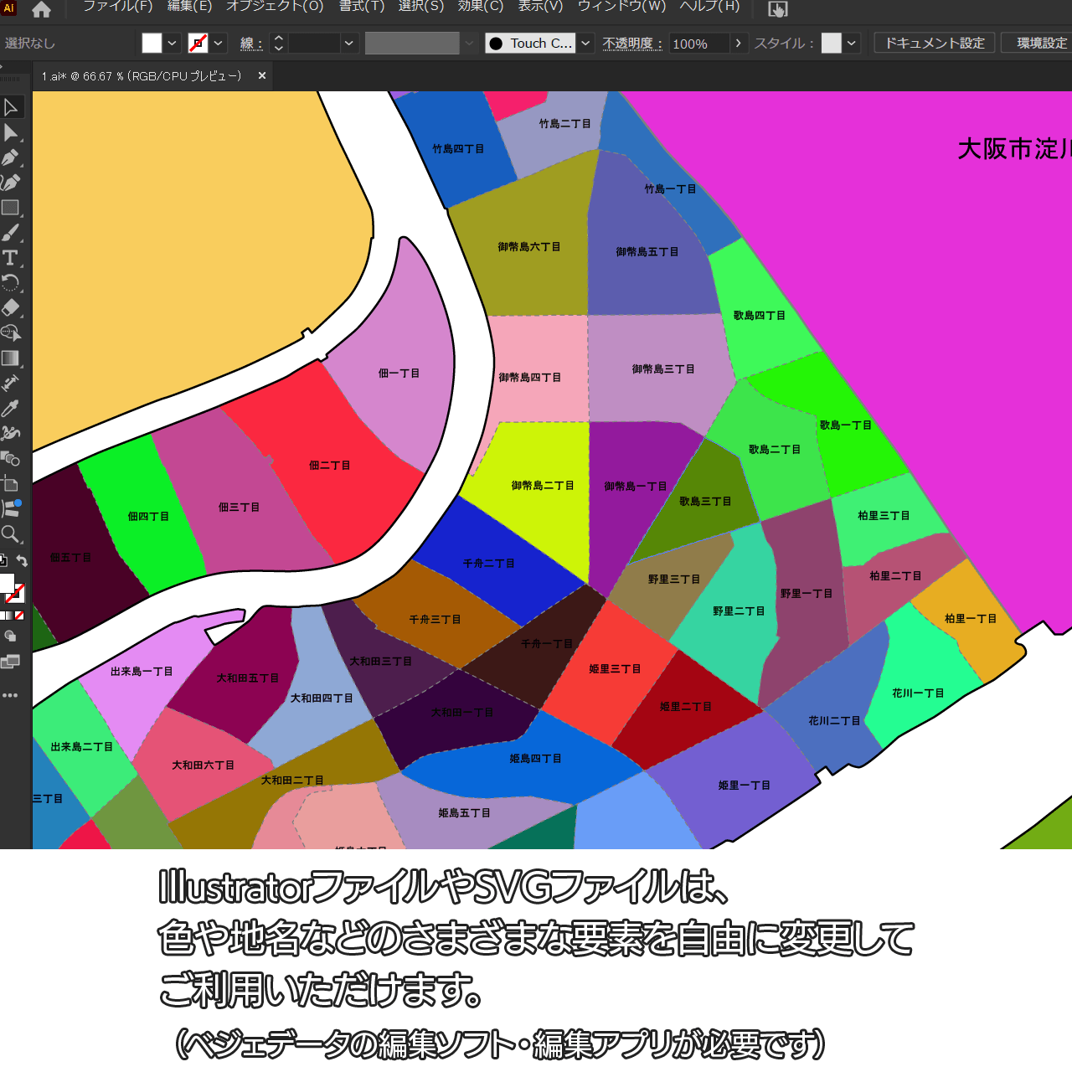
Task: Select the Type tool
Action: coord(11,258)
